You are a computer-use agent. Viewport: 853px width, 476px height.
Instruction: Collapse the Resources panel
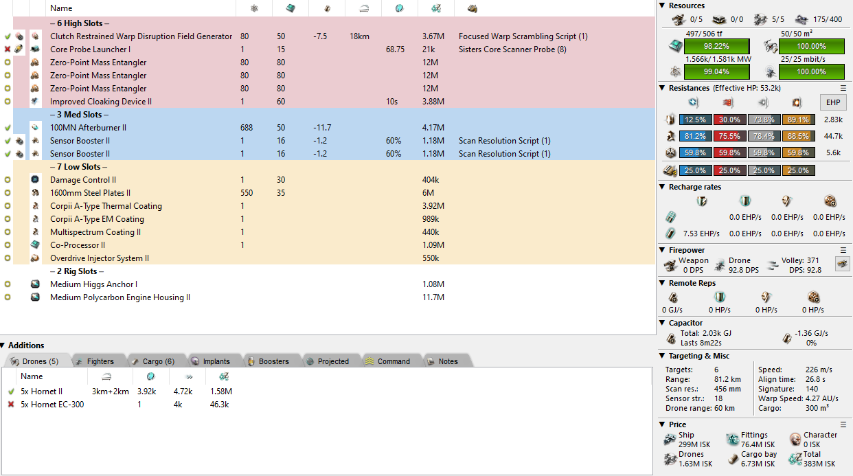[x=662, y=5]
